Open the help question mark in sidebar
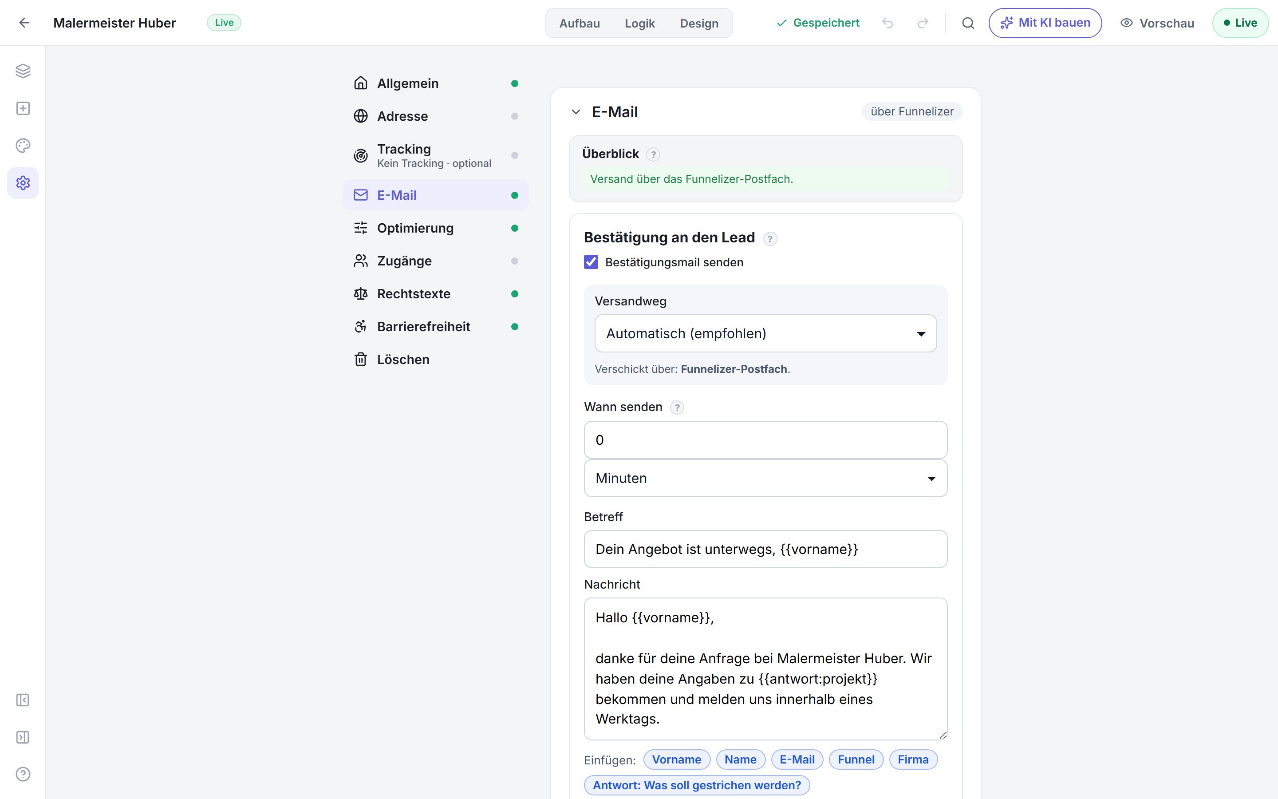Image resolution: width=1278 pixels, height=799 pixels. click(x=23, y=774)
